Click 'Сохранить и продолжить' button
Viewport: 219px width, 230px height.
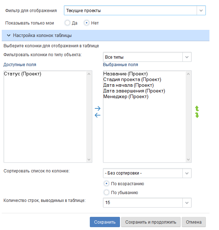[x=151, y=222]
